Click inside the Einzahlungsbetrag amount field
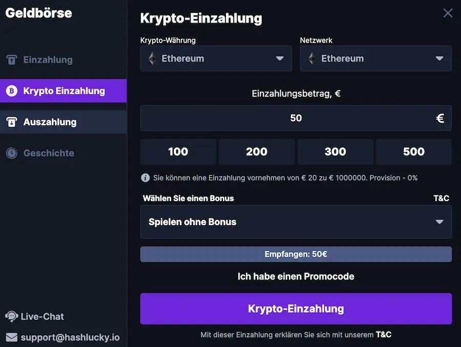Screen dimensions: 461x347 pos(296,118)
